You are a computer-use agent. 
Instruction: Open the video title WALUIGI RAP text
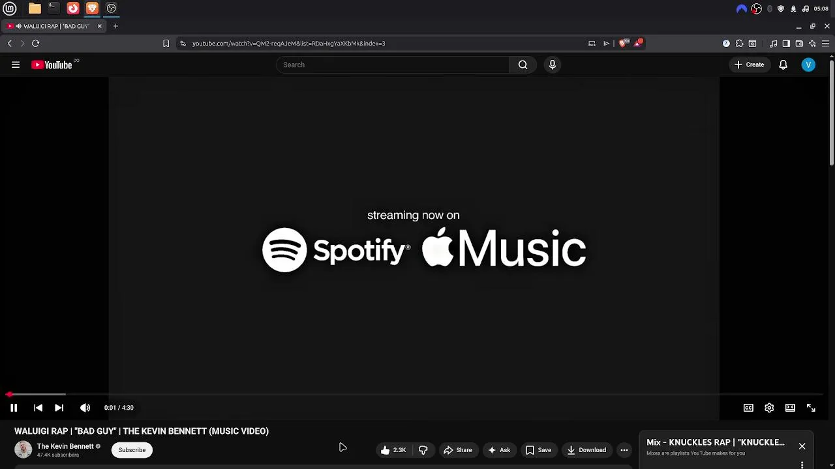142,431
